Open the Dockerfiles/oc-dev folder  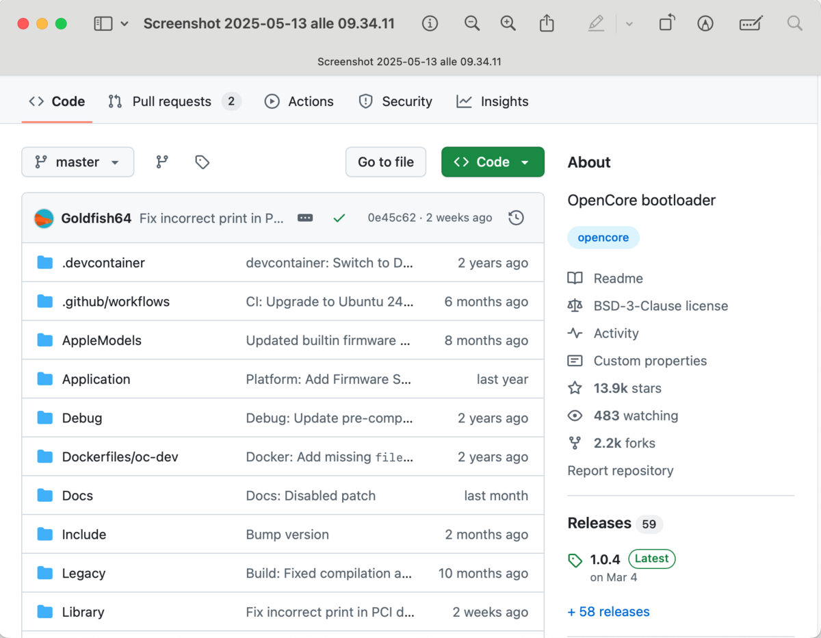[x=120, y=457]
